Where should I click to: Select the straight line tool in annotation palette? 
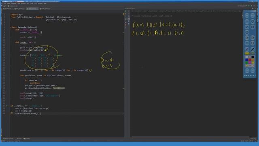pyautogui.click(x=247, y=27)
